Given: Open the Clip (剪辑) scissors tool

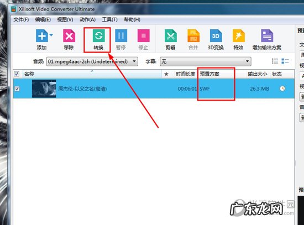Looking at the screenshot, I should coord(171,36).
